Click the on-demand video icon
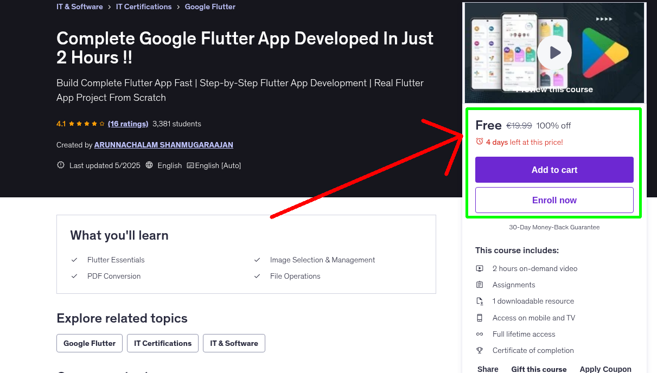 [x=480, y=268]
